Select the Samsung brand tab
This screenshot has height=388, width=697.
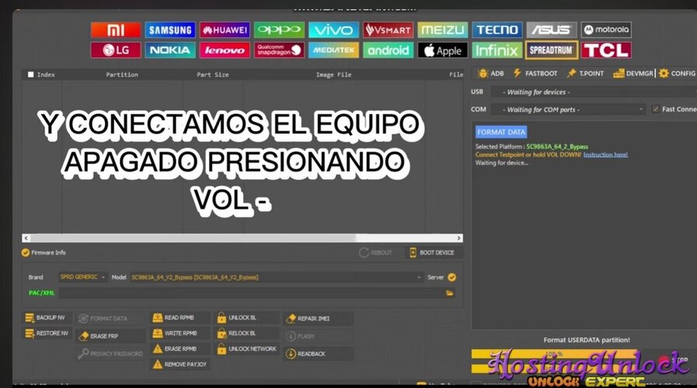tap(170, 29)
